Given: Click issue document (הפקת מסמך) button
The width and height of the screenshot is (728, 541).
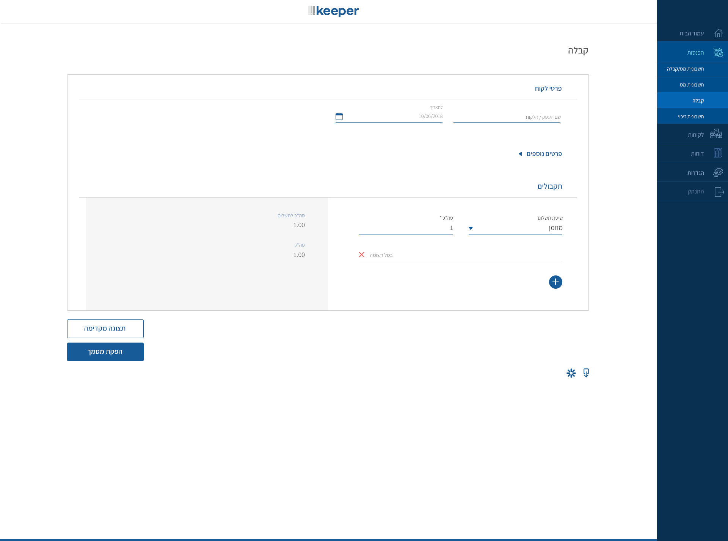Looking at the screenshot, I should pyautogui.click(x=105, y=352).
